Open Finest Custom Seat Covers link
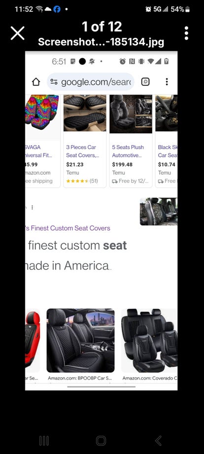This screenshot has height=454, width=204. pyautogui.click(x=68, y=228)
